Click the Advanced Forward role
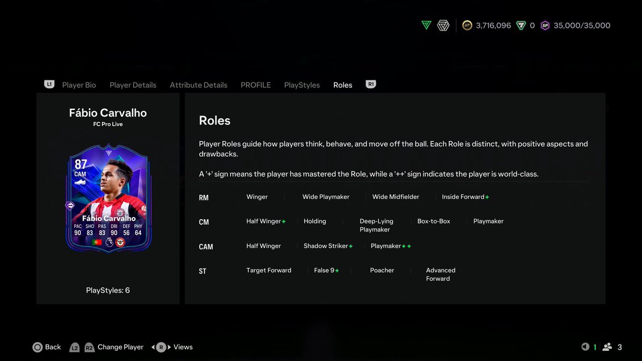 pos(441,274)
